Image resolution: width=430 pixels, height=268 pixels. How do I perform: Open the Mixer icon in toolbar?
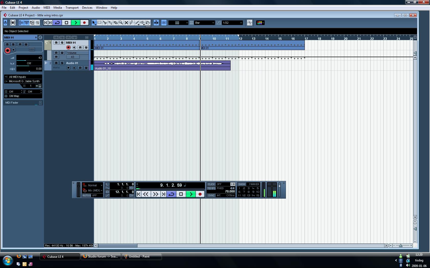pyautogui.click(x=37, y=23)
